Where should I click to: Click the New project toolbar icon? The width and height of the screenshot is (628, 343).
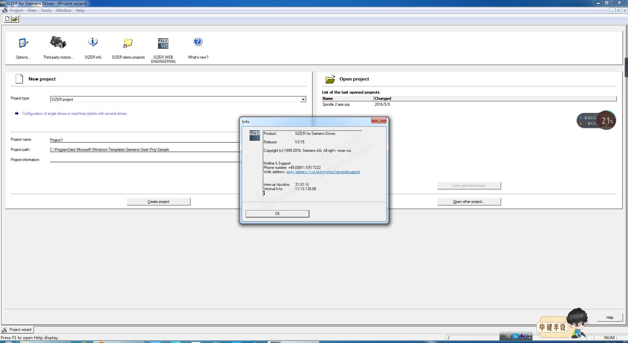click(7, 19)
